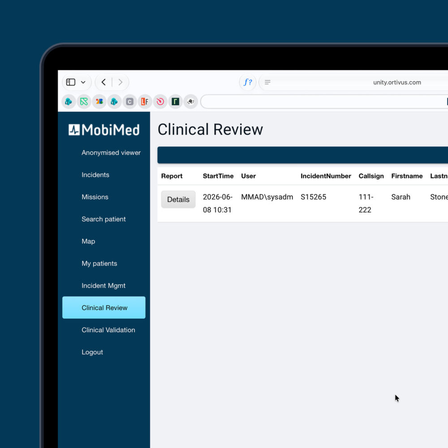Select the wide active tab field
The width and height of the screenshot is (448, 448).
(x=324, y=101)
